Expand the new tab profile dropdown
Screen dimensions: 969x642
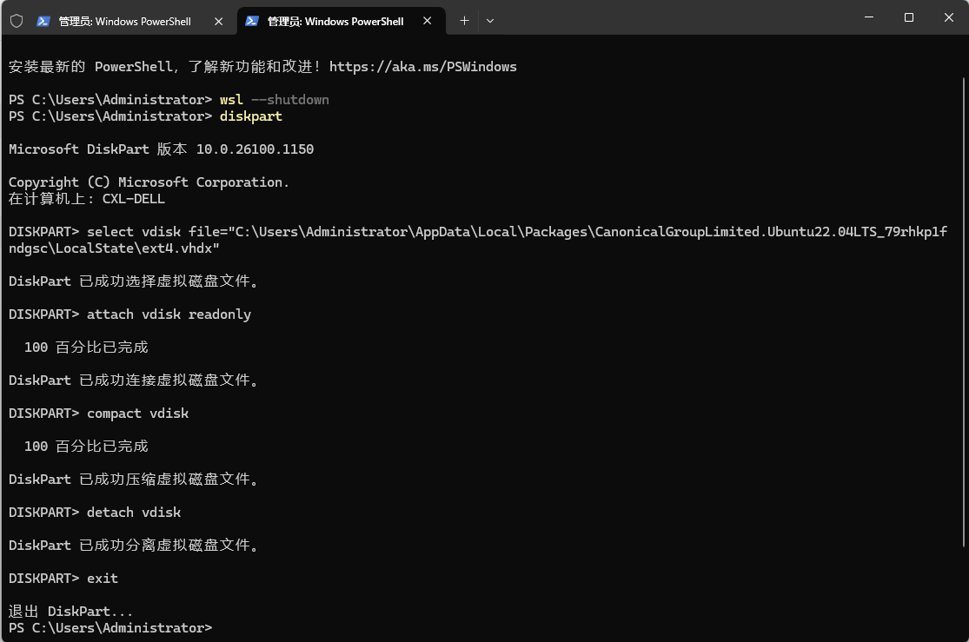click(490, 21)
